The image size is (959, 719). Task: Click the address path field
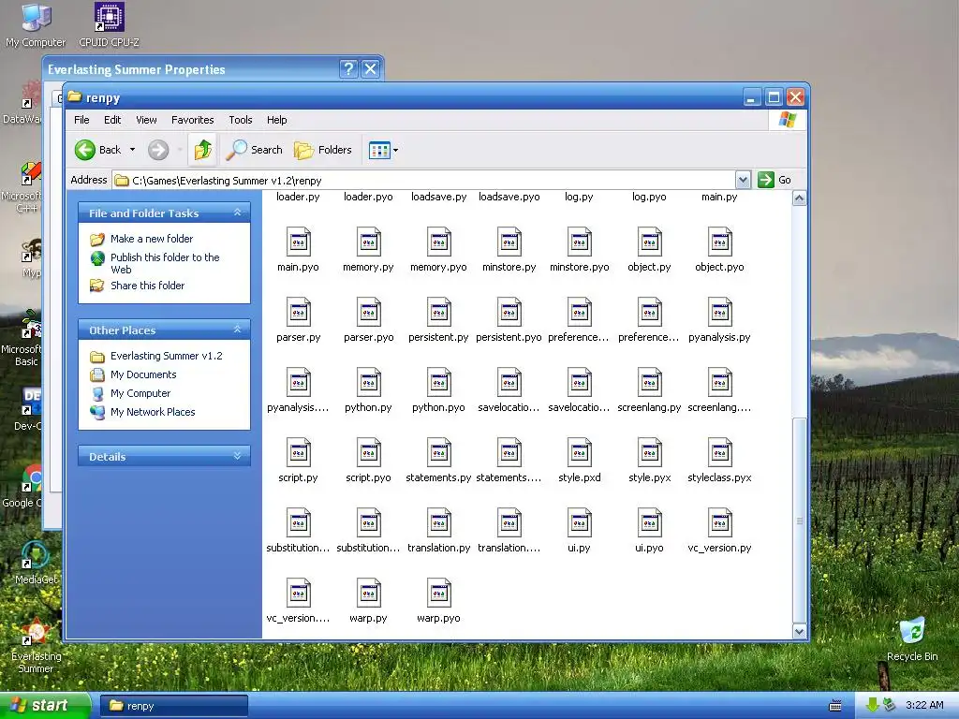pos(424,181)
